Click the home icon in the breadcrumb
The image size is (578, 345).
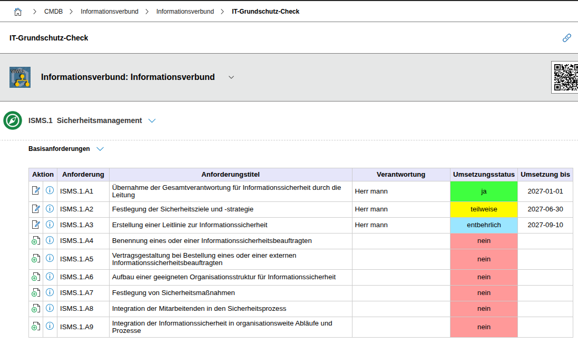17,10
